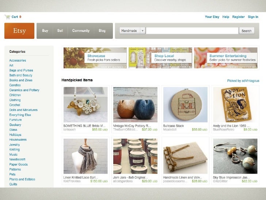Open the Summer Entertaining banner
This screenshot has height=200, width=266.
point(226,58)
